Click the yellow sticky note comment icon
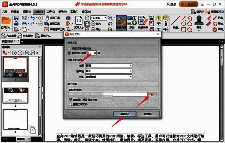The width and height of the screenshot is (225, 143). pyautogui.click(x=166, y=18)
